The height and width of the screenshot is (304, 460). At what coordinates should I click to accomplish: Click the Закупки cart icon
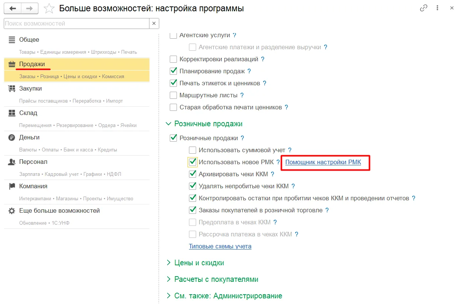click(12, 88)
